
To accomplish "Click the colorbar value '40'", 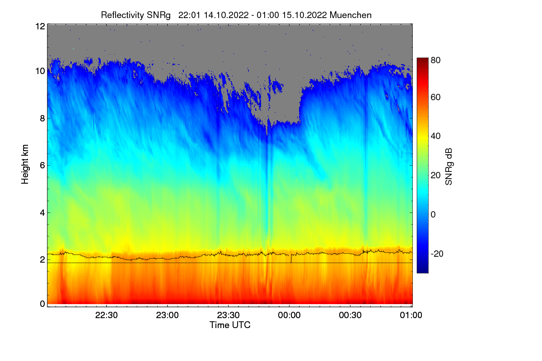I will [435, 136].
